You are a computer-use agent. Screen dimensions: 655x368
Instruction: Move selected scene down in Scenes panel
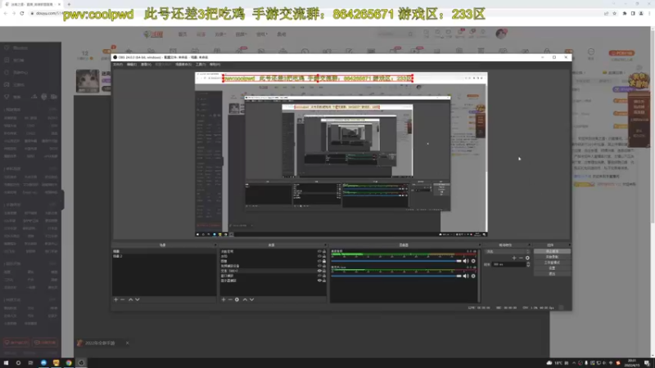click(137, 299)
